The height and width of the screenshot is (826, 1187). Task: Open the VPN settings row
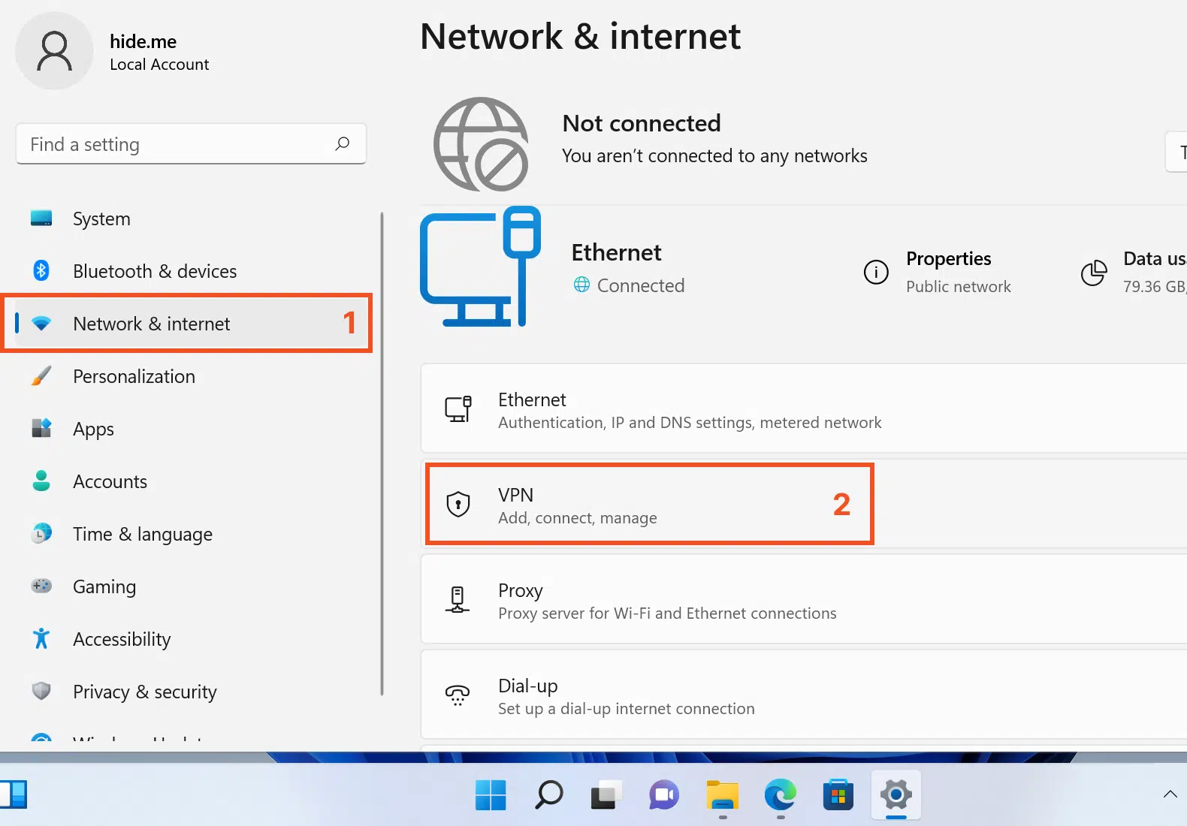click(x=804, y=504)
